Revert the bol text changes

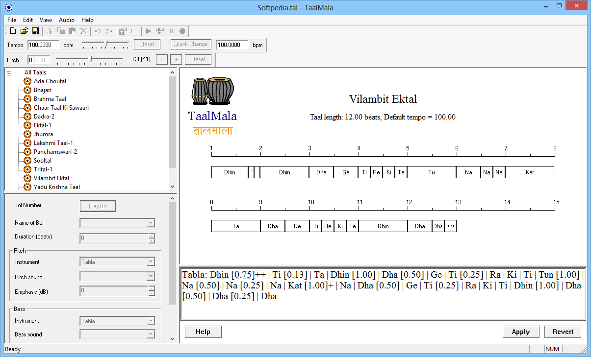pos(563,332)
